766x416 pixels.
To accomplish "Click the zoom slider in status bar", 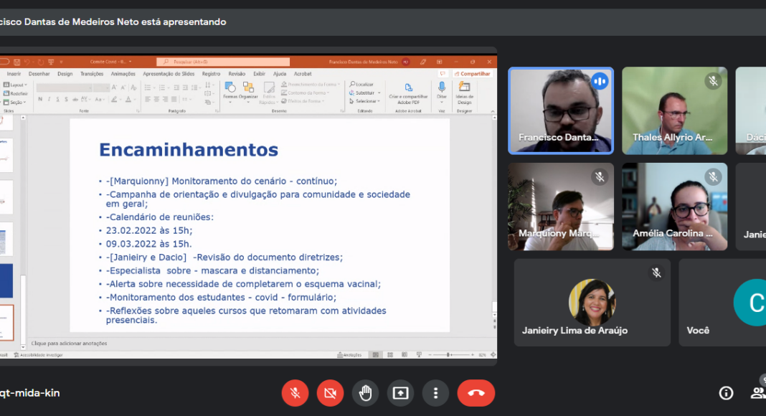I will tap(451, 355).
